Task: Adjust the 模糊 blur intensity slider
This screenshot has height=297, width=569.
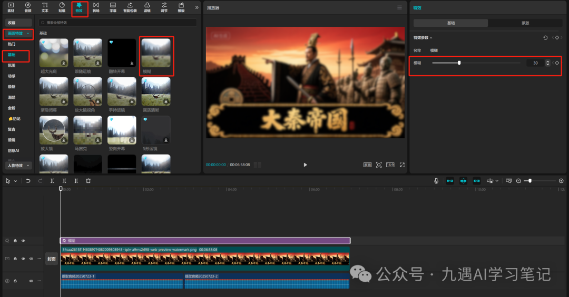Action: (x=476, y=63)
